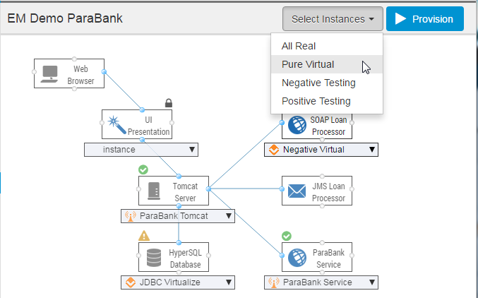Click the lock icon above UI Presentation
Image resolution: width=478 pixels, height=298 pixels.
coord(169,103)
